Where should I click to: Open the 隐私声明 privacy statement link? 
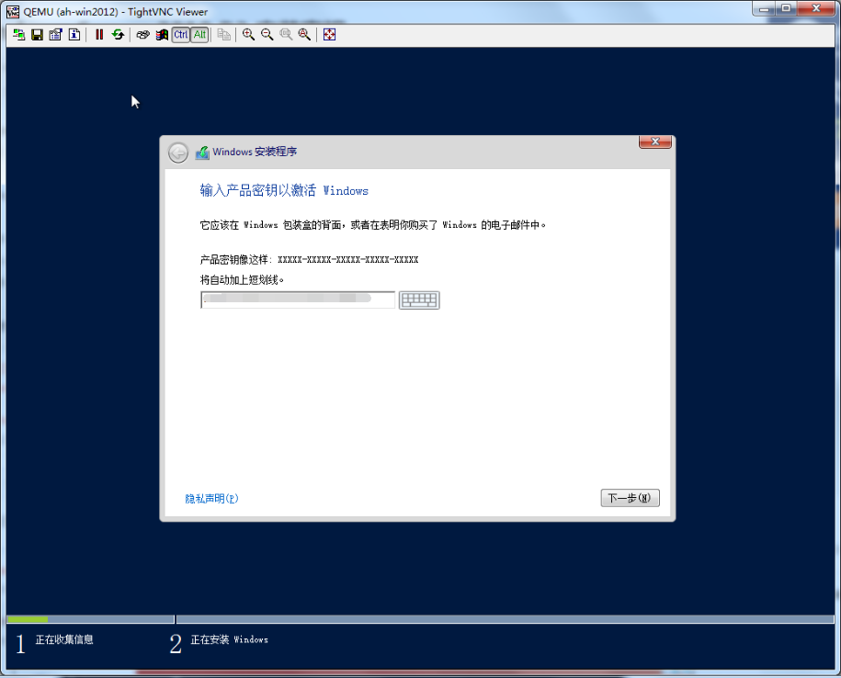coord(211,499)
